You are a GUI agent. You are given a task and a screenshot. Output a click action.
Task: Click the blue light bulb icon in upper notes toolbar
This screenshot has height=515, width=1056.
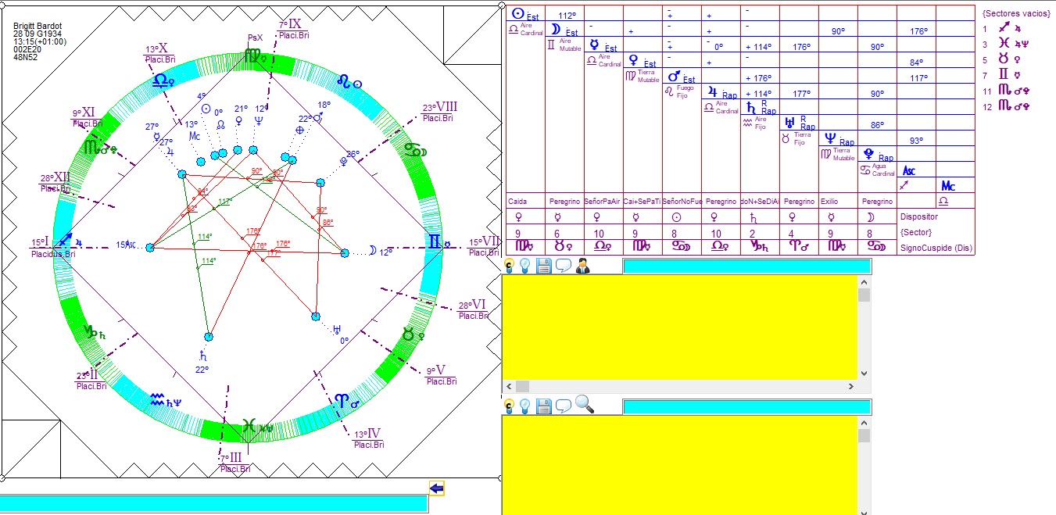click(526, 266)
